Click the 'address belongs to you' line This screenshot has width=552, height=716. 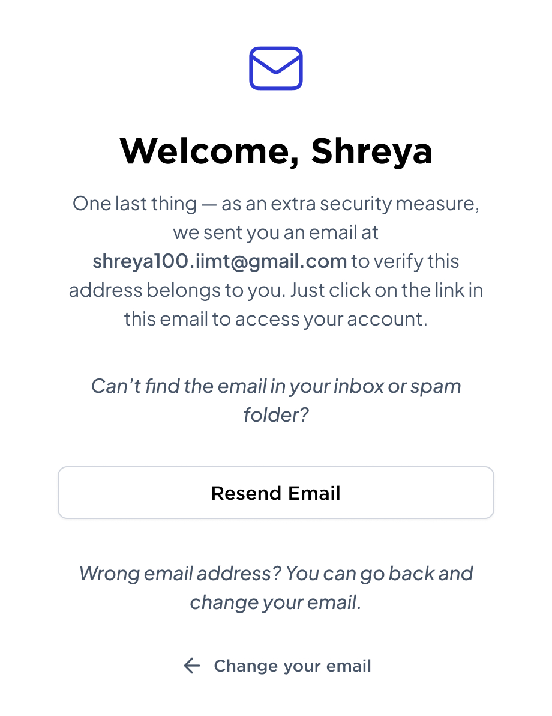click(x=177, y=290)
